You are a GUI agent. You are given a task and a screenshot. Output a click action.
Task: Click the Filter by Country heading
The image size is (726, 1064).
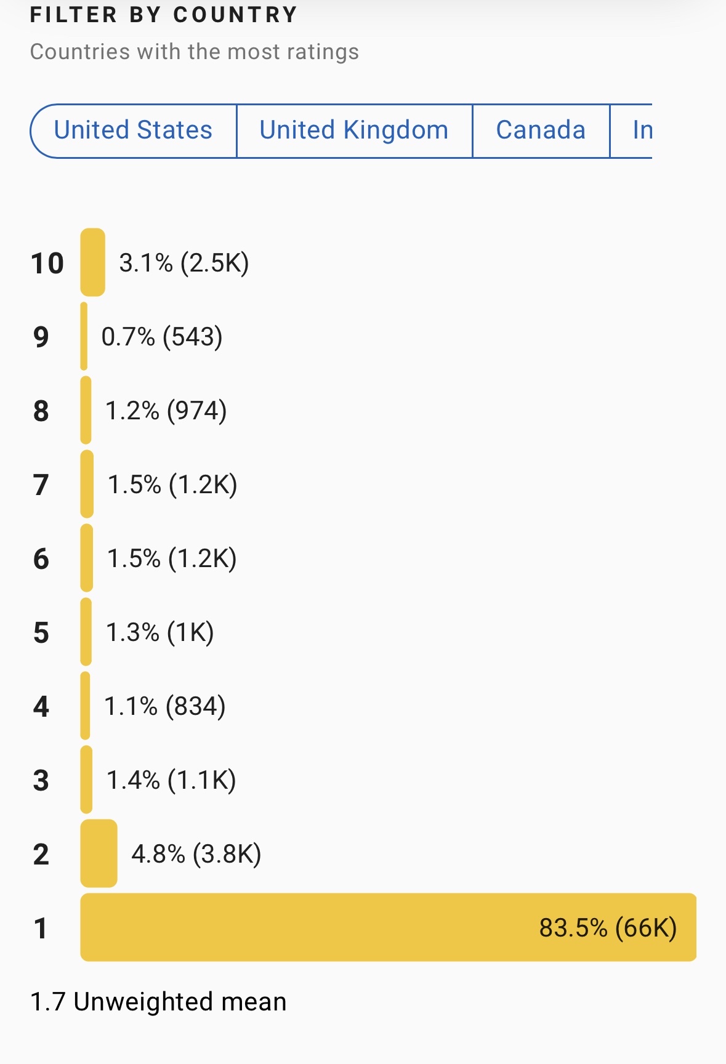tap(164, 15)
